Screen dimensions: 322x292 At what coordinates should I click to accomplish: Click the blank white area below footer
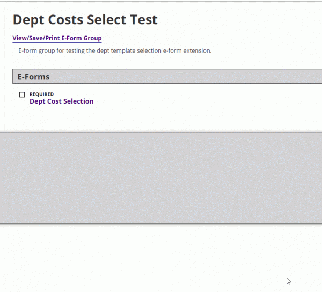tap(161, 258)
